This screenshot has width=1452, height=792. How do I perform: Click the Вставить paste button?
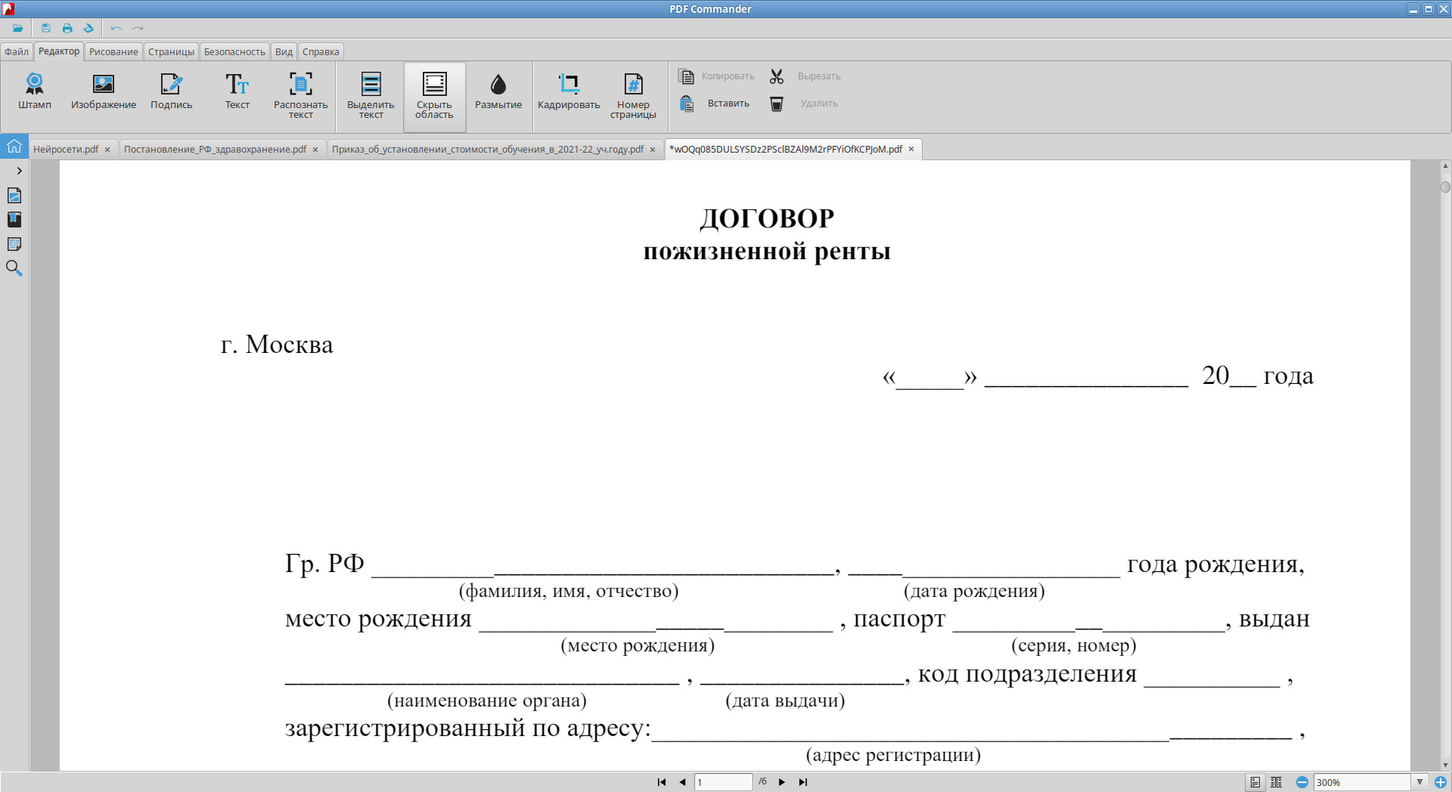pos(715,104)
